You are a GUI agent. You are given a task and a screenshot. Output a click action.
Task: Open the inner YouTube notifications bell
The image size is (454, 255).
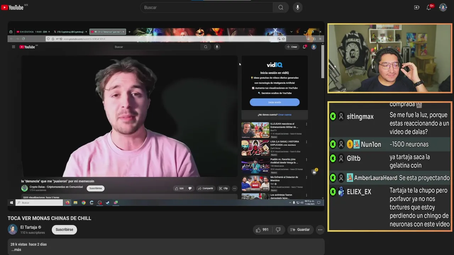pyautogui.click(x=304, y=47)
